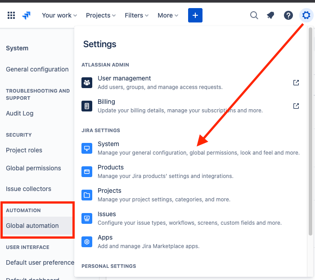Open Project roles in sidebar
This screenshot has height=280, width=315.
(x=24, y=150)
